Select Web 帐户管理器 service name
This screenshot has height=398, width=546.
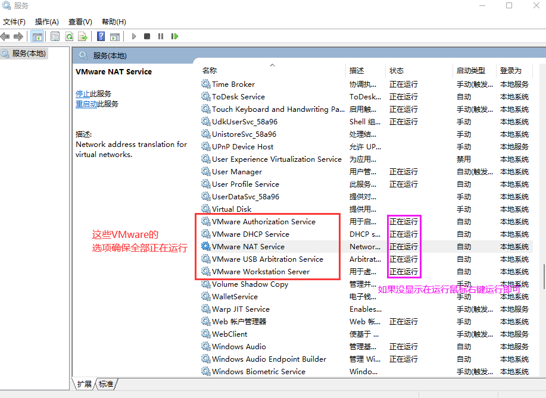[x=239, y=321]
